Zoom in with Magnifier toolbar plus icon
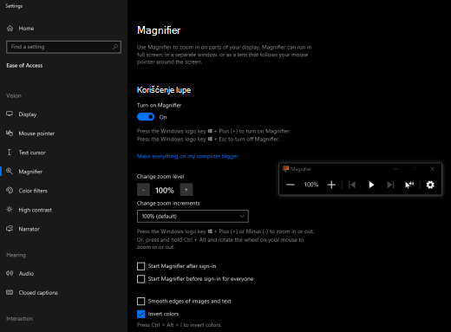This screenshot has width=451, height=332. 331,185
